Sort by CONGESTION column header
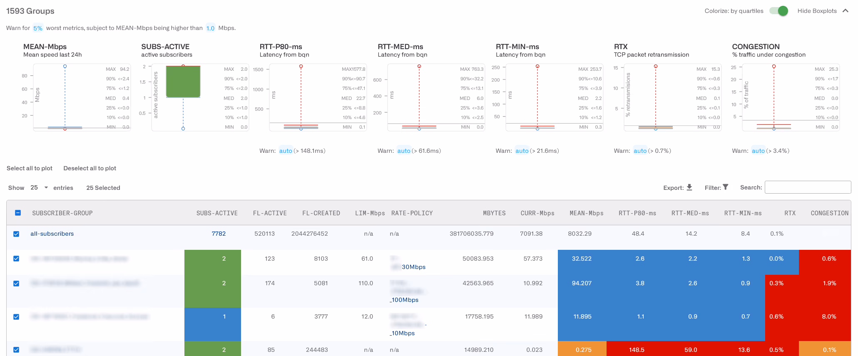858x356 pixels. tap(830, 213)
